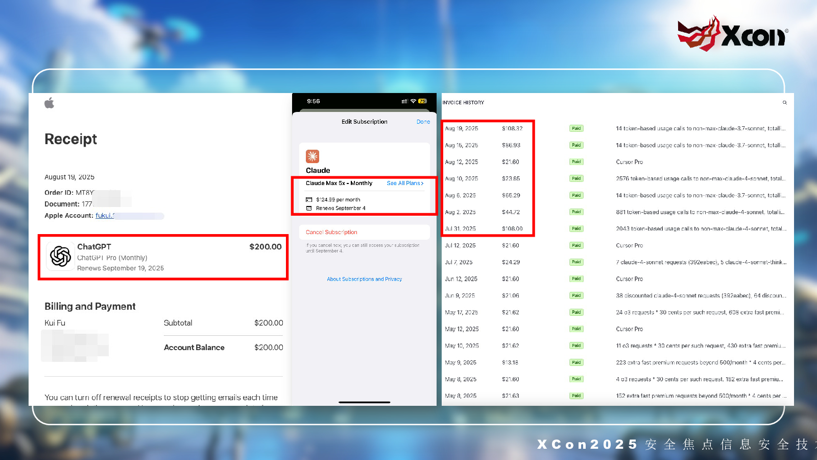
Task: Click the $24.29 amount for Jul 7, 2025
Action: point(511,262)
